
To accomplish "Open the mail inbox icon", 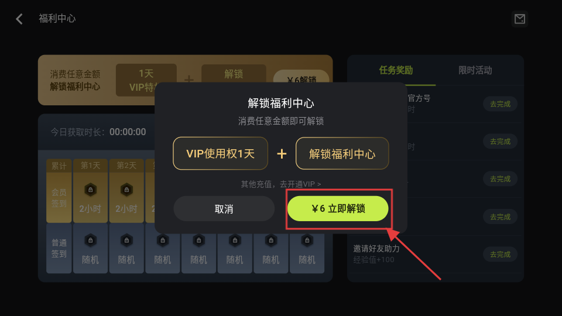I will point(520,19).
